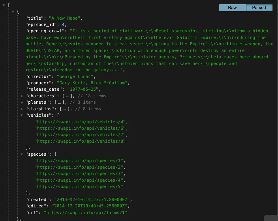Collapse the first film object arrow

[13, 12]
